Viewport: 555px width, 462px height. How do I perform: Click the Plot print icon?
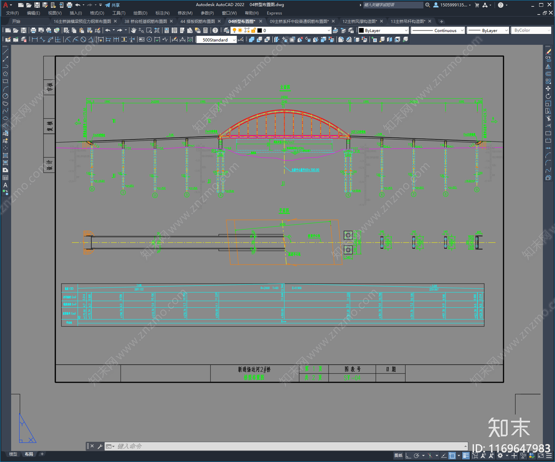point(33,30)
